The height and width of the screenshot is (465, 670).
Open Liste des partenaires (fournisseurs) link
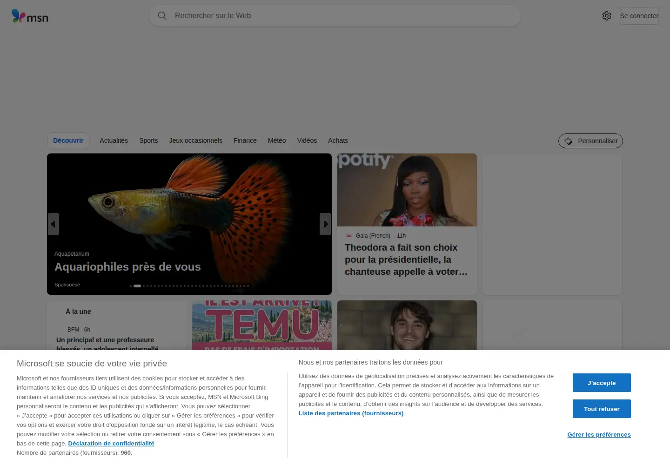click(x=351, y=413)
